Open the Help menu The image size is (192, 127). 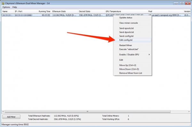pos(15,7)
